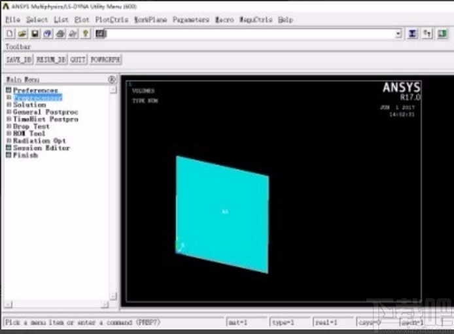Click the SAVE_DB toolbar button
454x334 pixels.
(x=19, y=59)
